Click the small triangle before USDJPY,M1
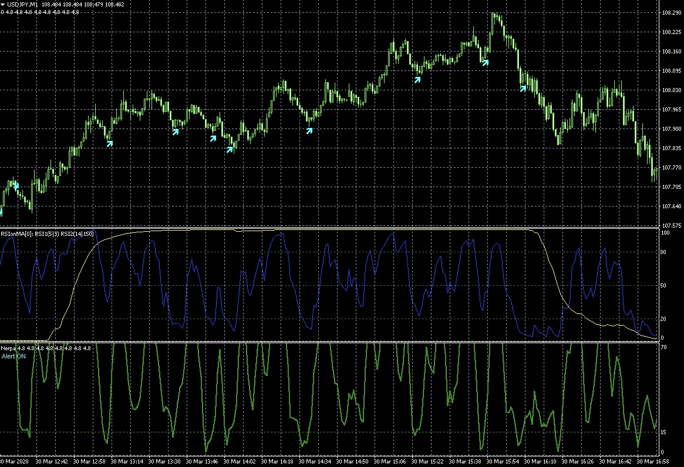This screenshot has width=684, height=467. (x=2, y=4)
